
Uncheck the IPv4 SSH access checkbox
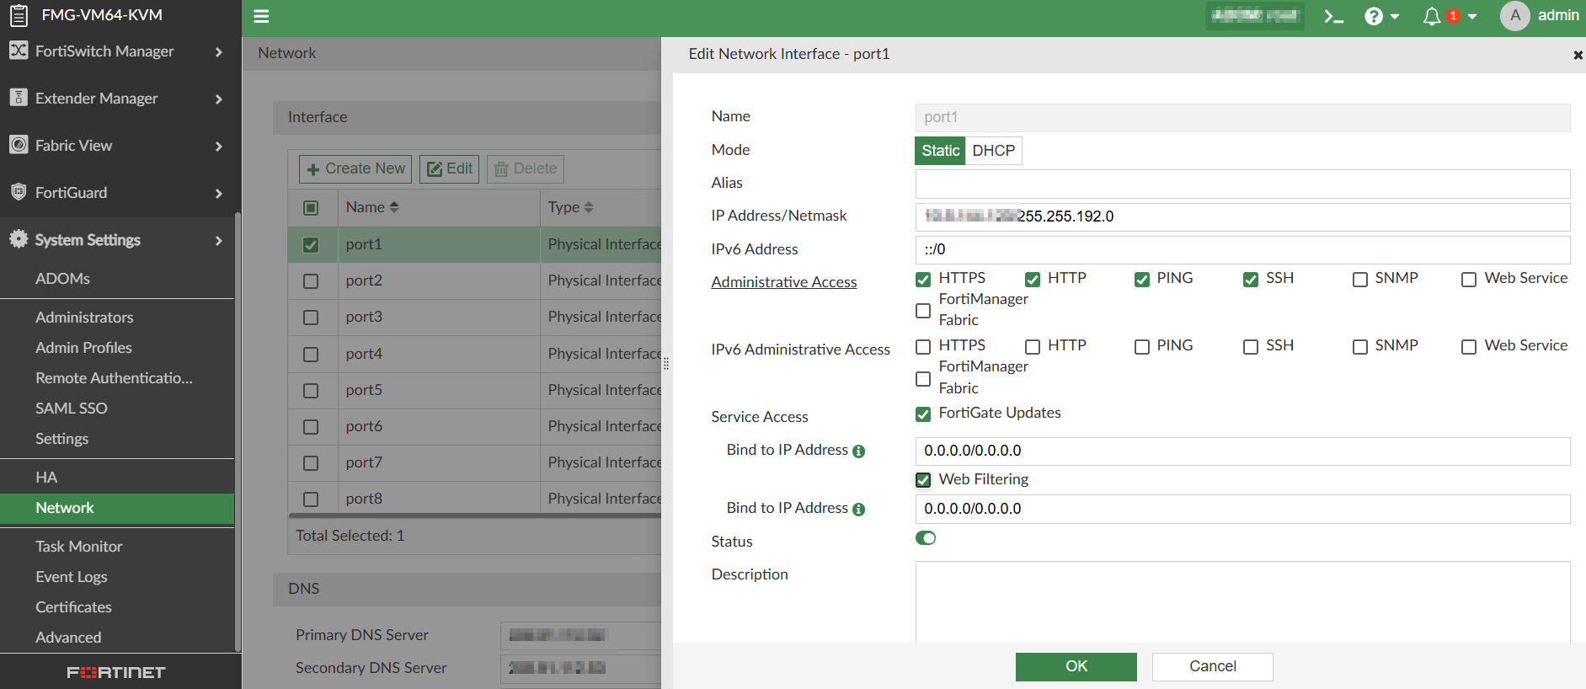click(x=1251, y=280)
